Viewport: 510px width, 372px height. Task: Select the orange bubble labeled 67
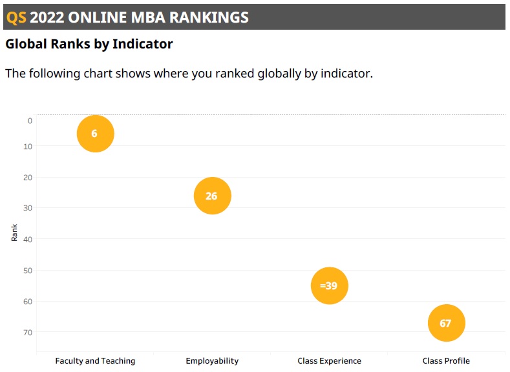[446, 323]
